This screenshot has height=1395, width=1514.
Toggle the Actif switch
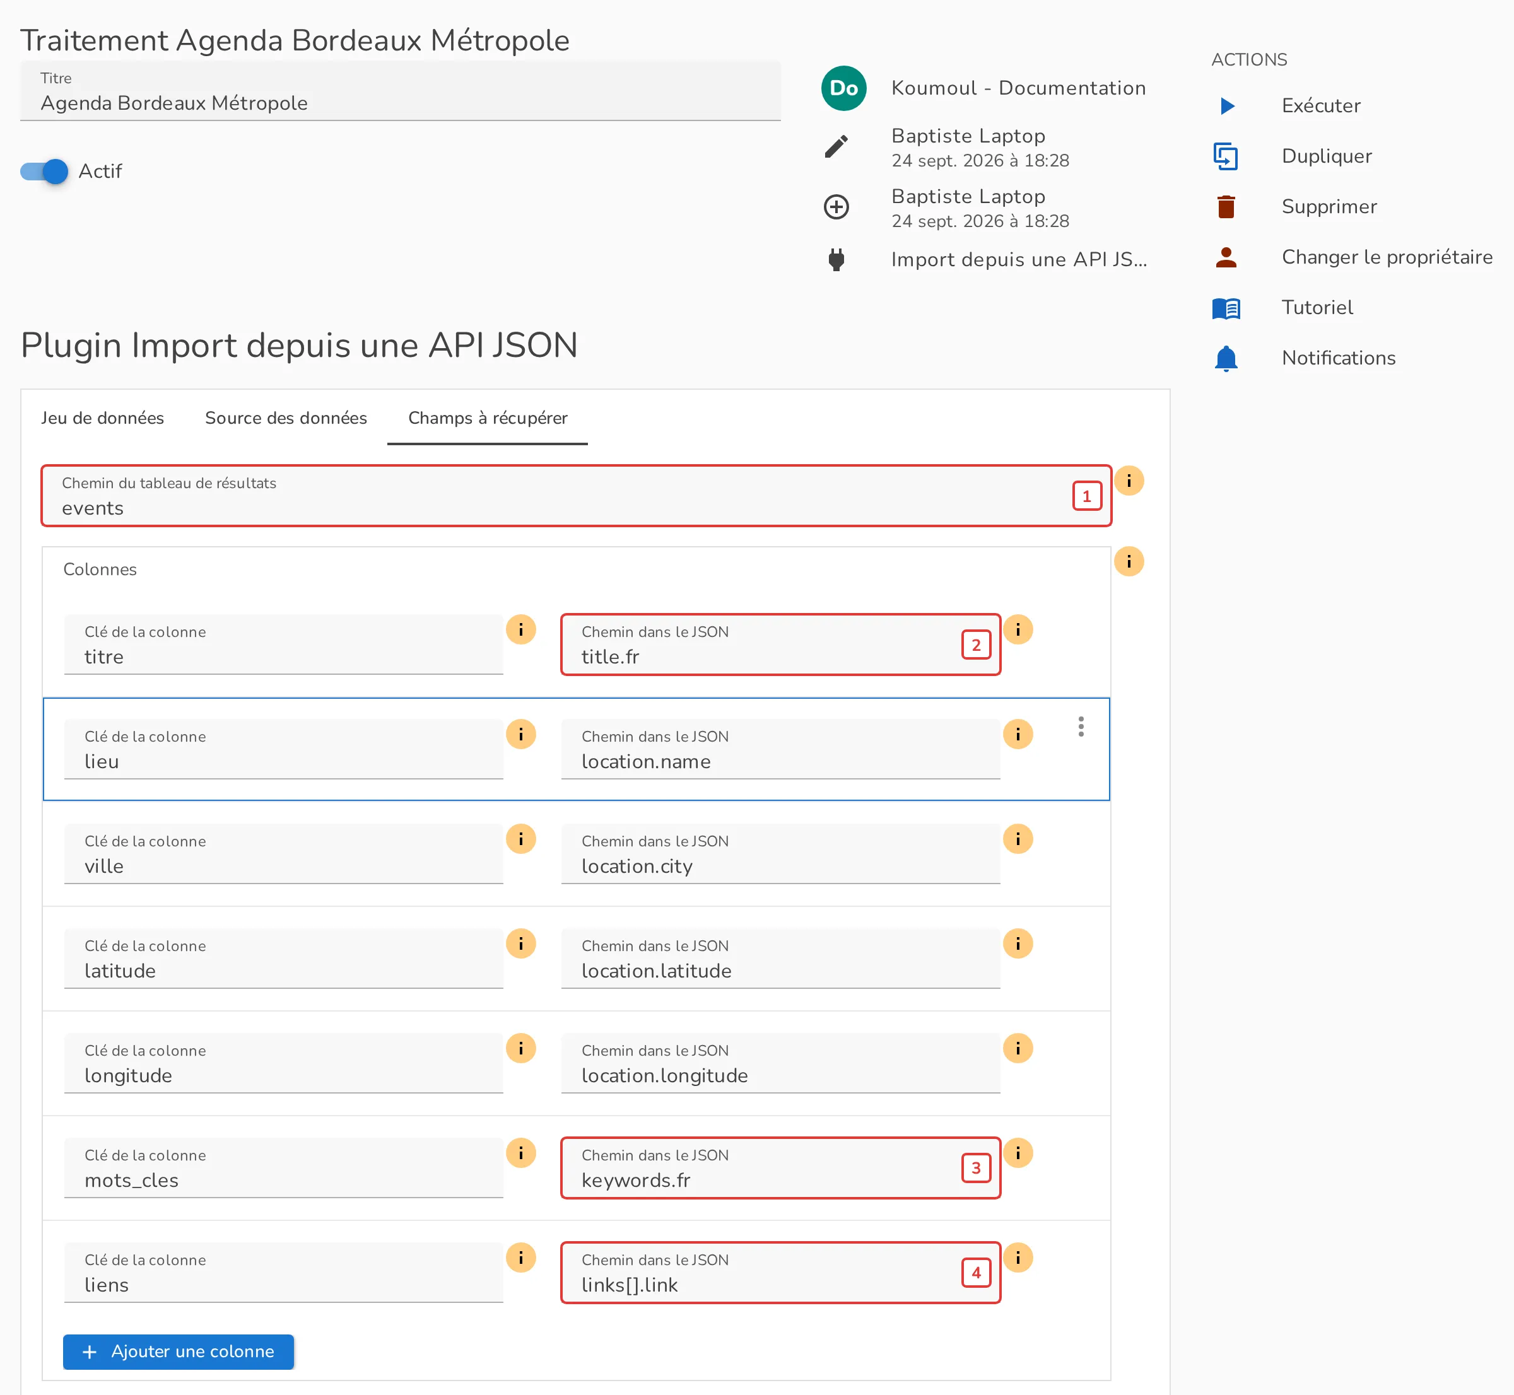[x=44, y=172]
